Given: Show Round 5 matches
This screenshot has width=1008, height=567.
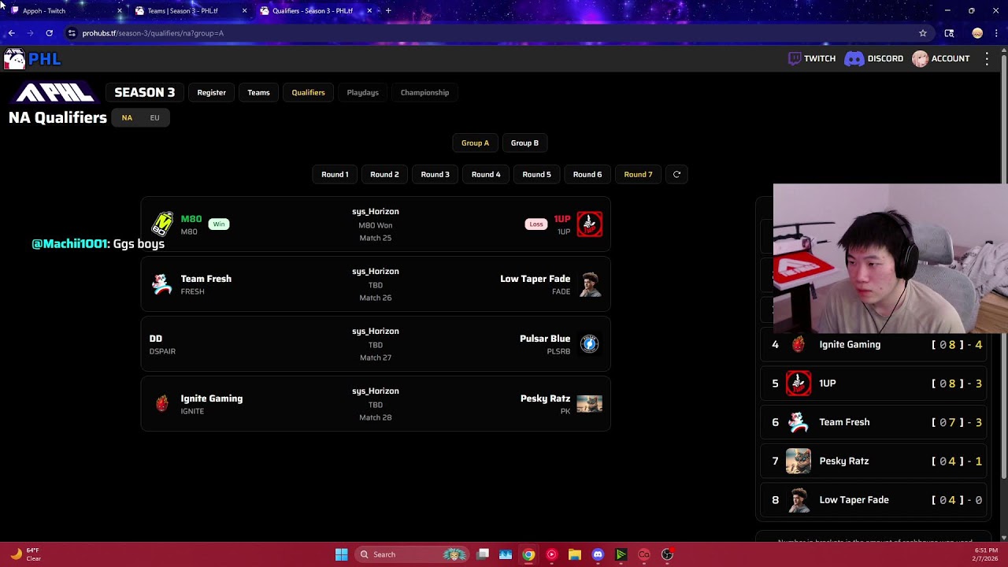Looking at the screenshot, I should [x=536, y=174].
